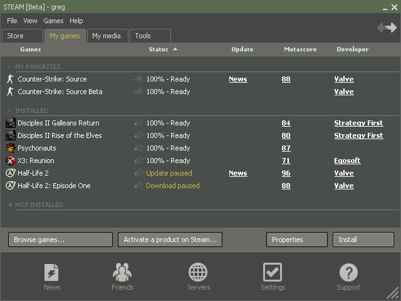Sort by the Metascore column header

pyautogui.click(x=300, y=50)
